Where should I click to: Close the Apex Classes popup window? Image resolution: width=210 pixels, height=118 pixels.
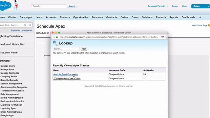(52, 33)
